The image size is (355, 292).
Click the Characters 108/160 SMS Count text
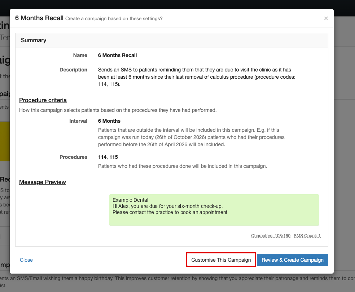pos(286,236)
